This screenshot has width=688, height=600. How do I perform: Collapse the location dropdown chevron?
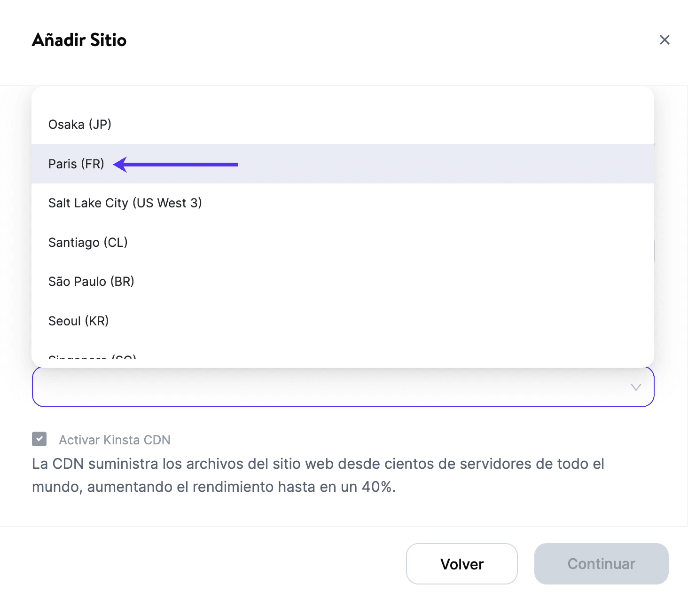(x=635, y=387)
